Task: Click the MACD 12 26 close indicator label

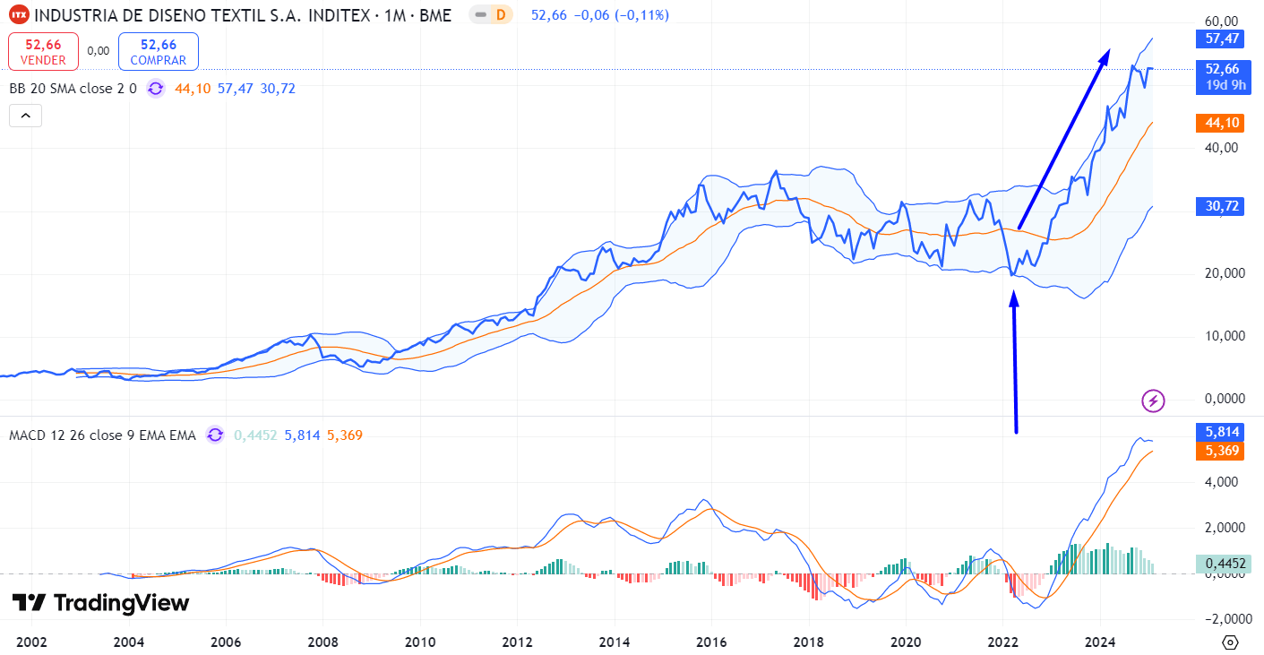Action: click(x=102, y=435)
